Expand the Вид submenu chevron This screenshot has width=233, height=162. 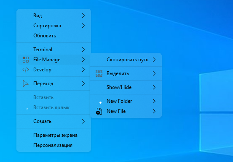point(83,16)
